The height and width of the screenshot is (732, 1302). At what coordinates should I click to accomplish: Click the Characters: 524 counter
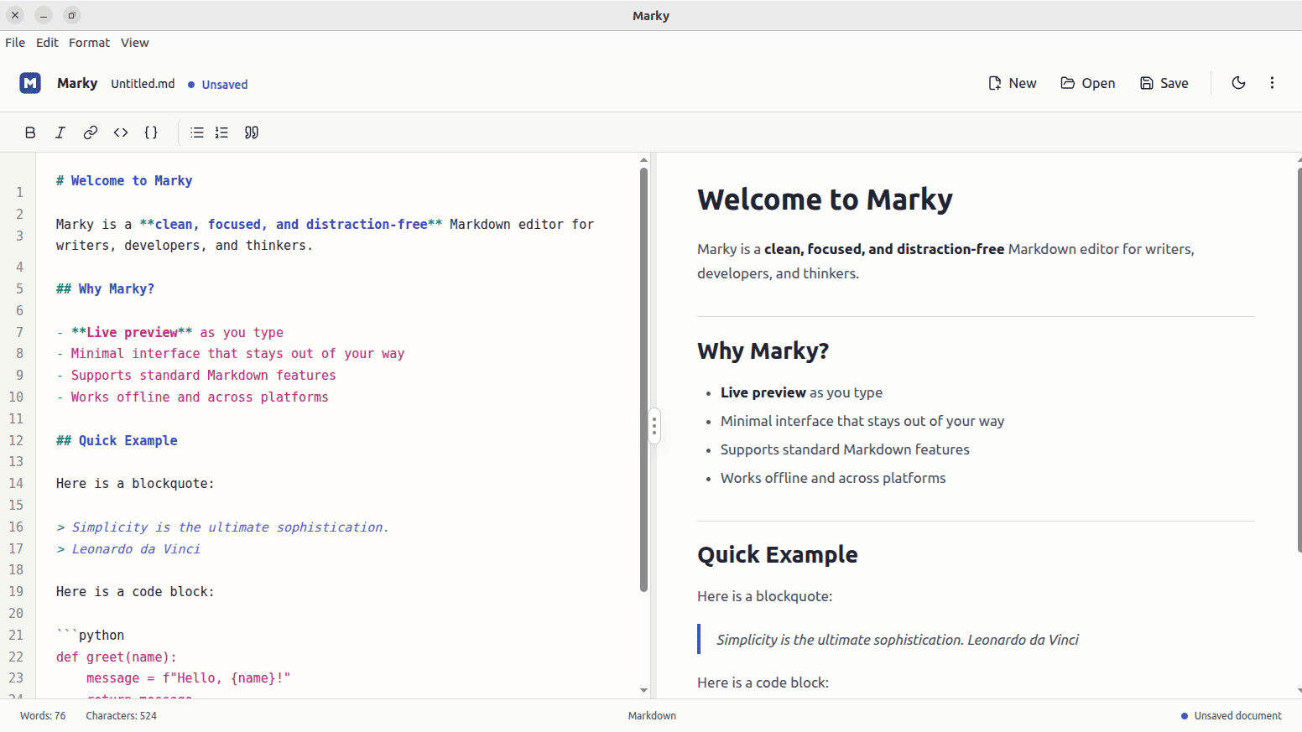coord(121,716)
